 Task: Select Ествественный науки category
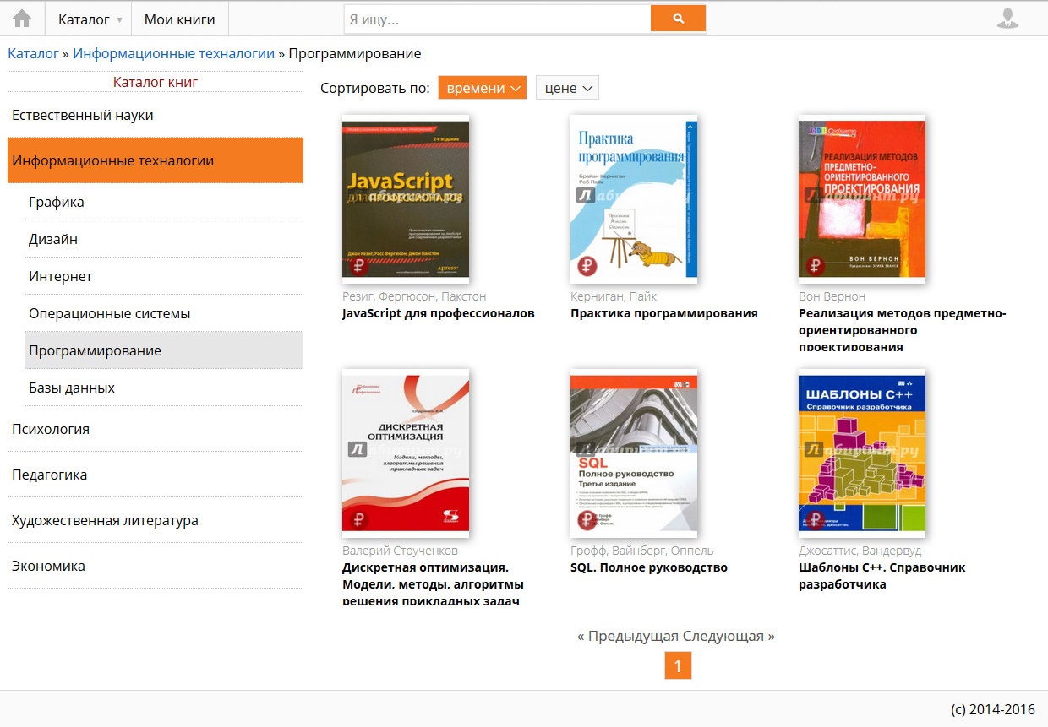point(156,115)
